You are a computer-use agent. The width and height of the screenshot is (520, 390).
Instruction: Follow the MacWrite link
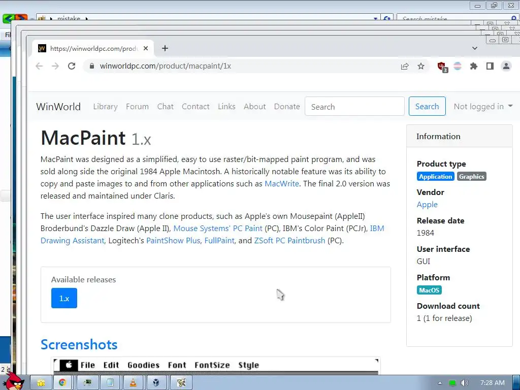[282, 184]
